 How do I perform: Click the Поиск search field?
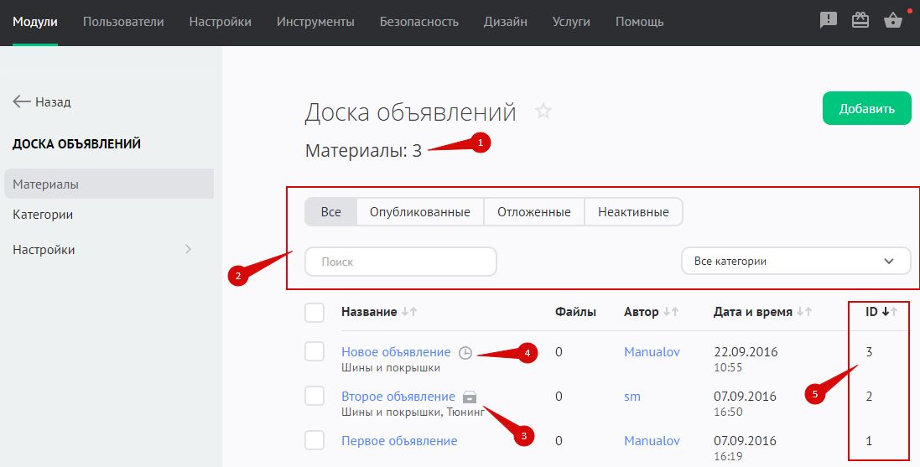(401, 262)
